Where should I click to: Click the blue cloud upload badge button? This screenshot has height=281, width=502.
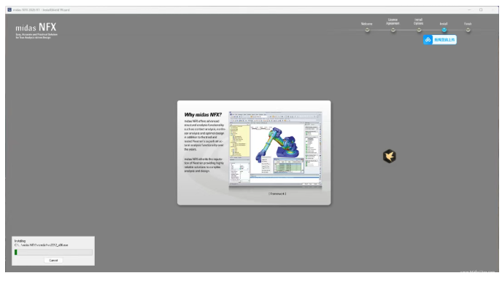[440, 39]
